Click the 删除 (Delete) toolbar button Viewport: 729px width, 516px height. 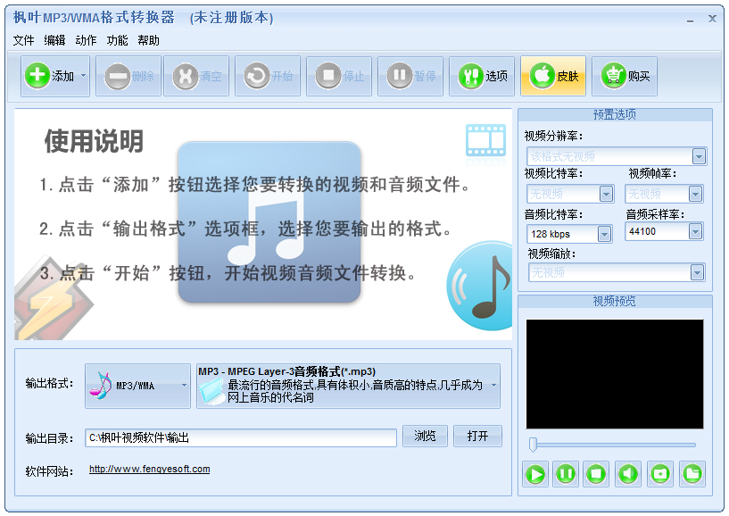click(x=128, y=76)
